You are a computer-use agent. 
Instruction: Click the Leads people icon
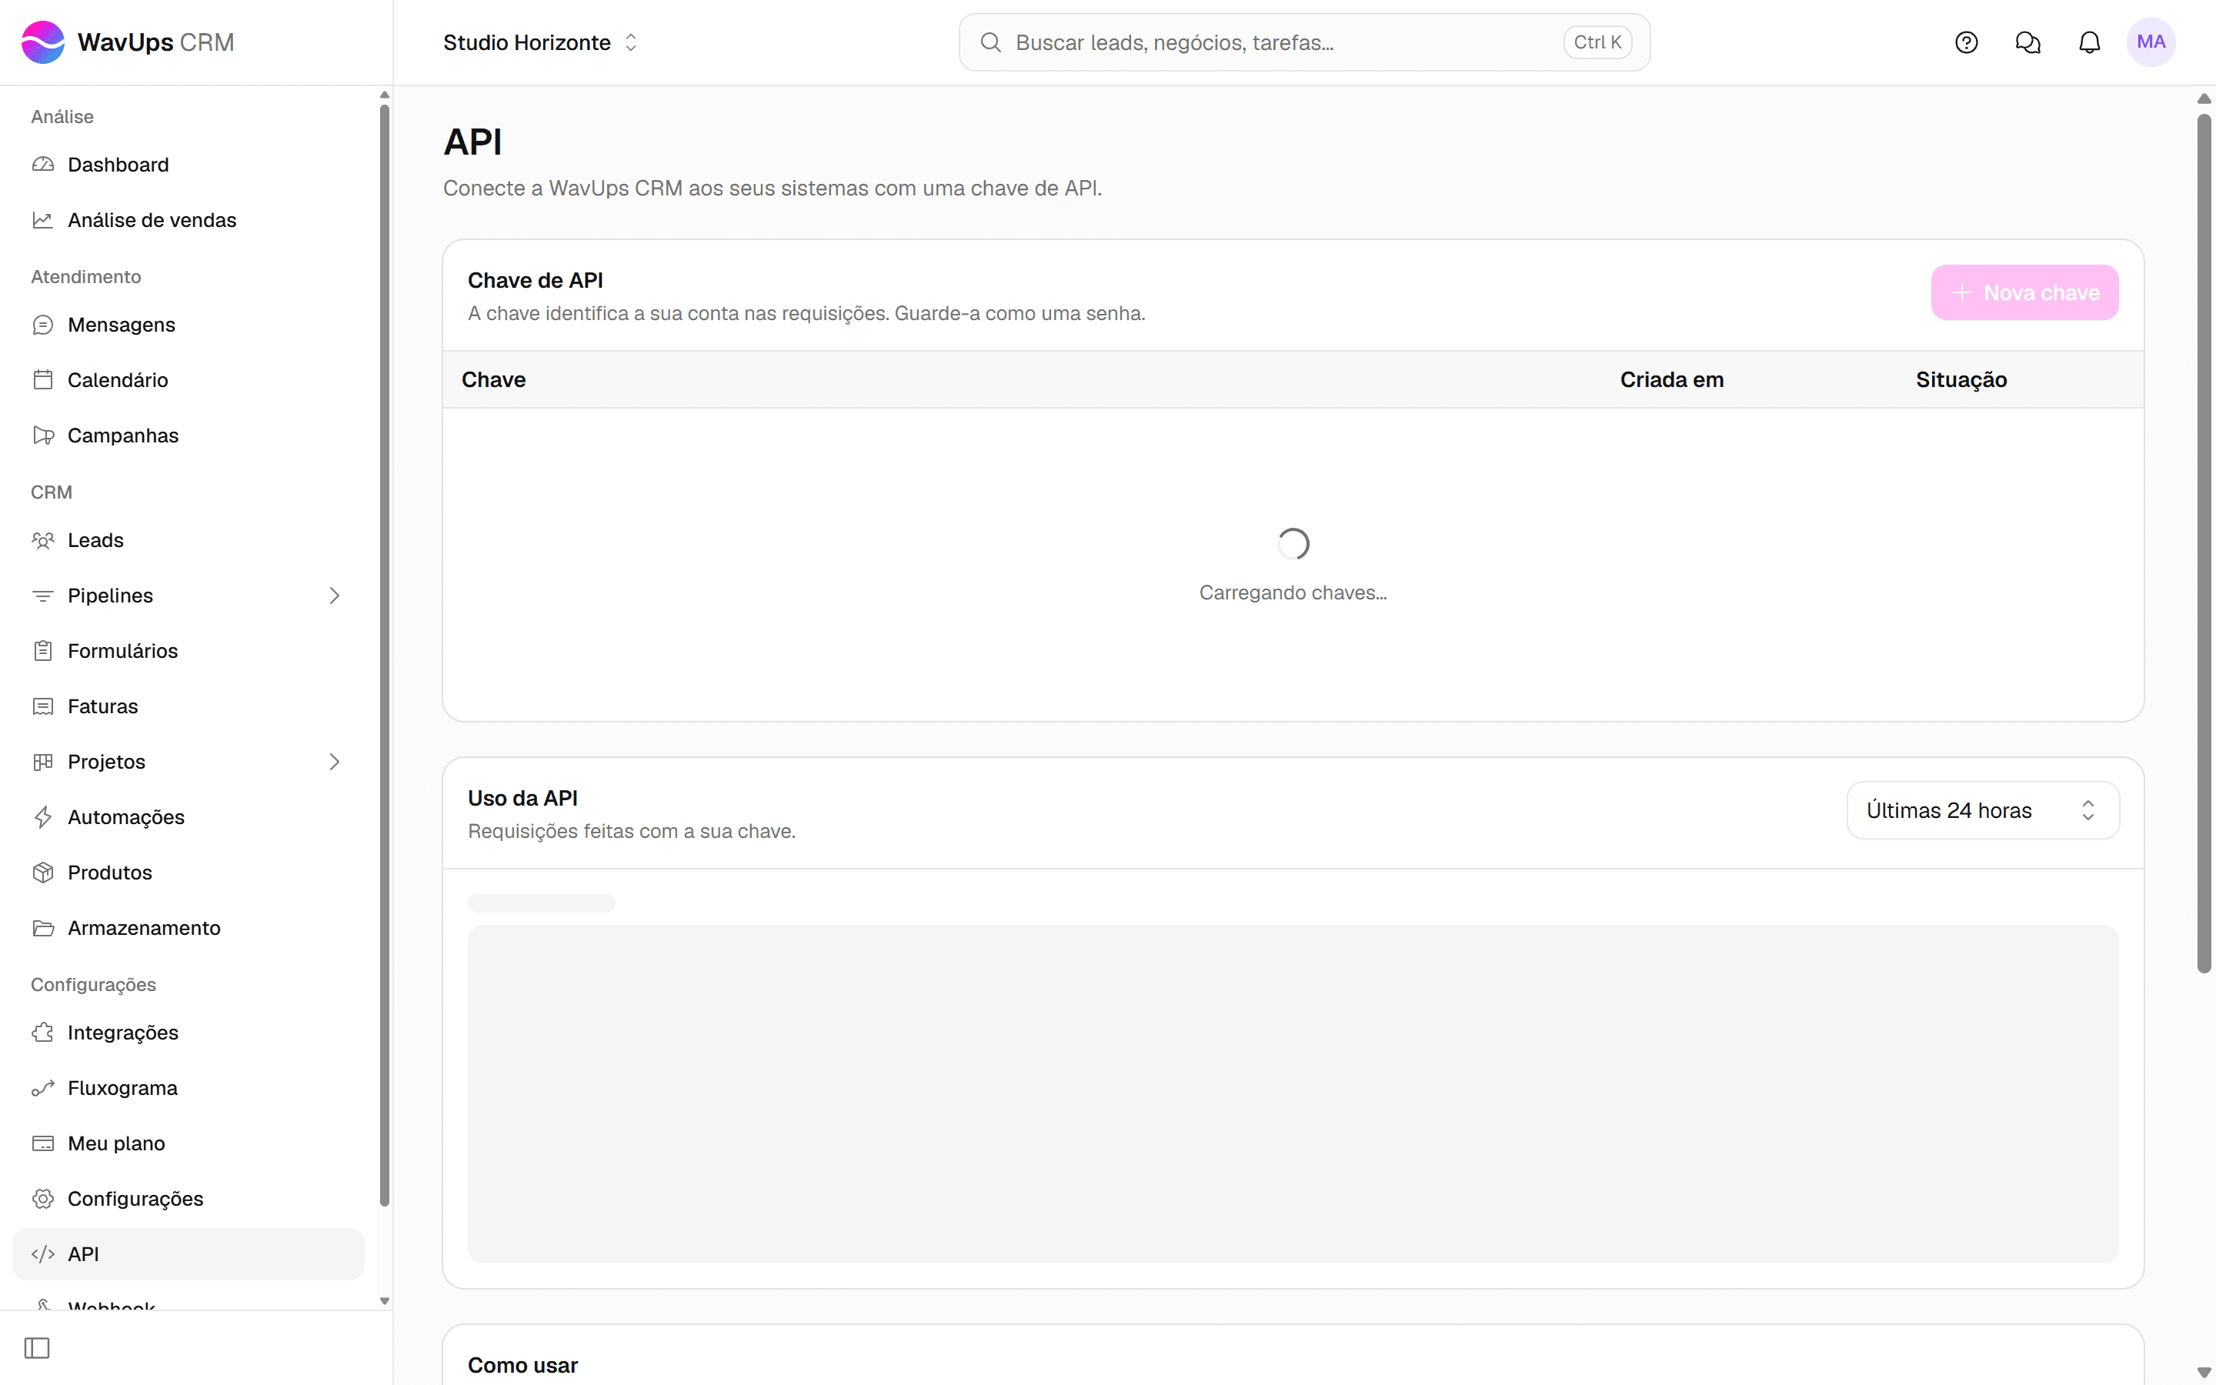(43, 540)
